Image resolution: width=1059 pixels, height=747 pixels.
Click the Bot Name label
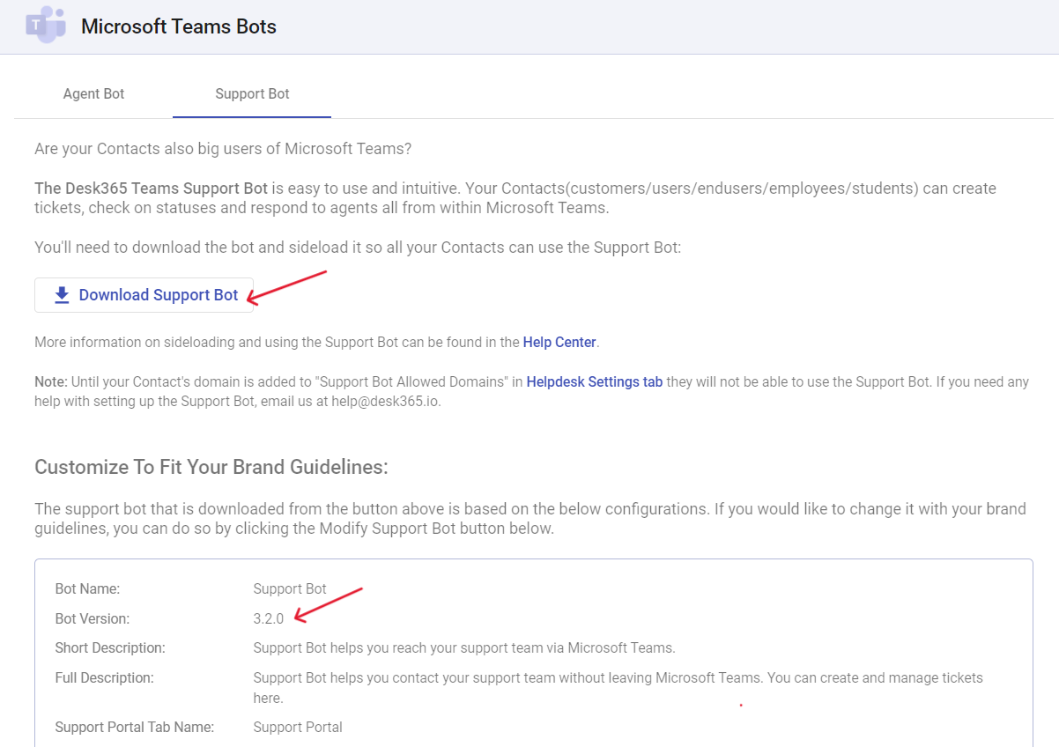[x=87, y=588]
